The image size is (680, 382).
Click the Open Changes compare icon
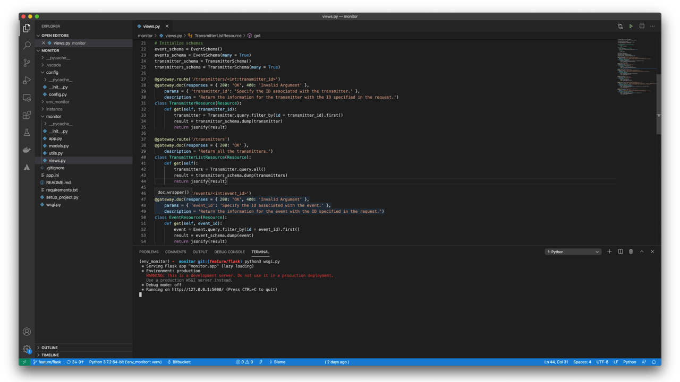tap(620, 26)
